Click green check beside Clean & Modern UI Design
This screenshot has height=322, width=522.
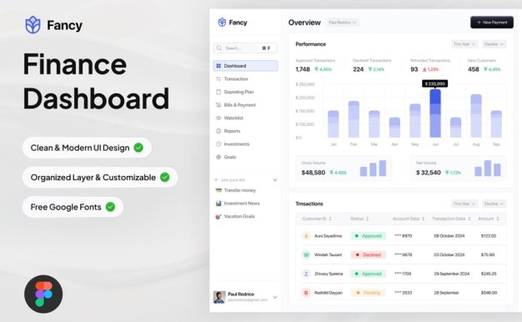[138, 148]
